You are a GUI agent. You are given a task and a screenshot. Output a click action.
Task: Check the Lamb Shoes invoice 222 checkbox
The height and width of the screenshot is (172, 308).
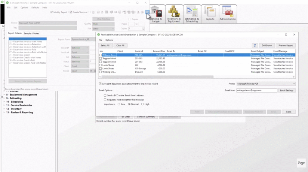100,65
